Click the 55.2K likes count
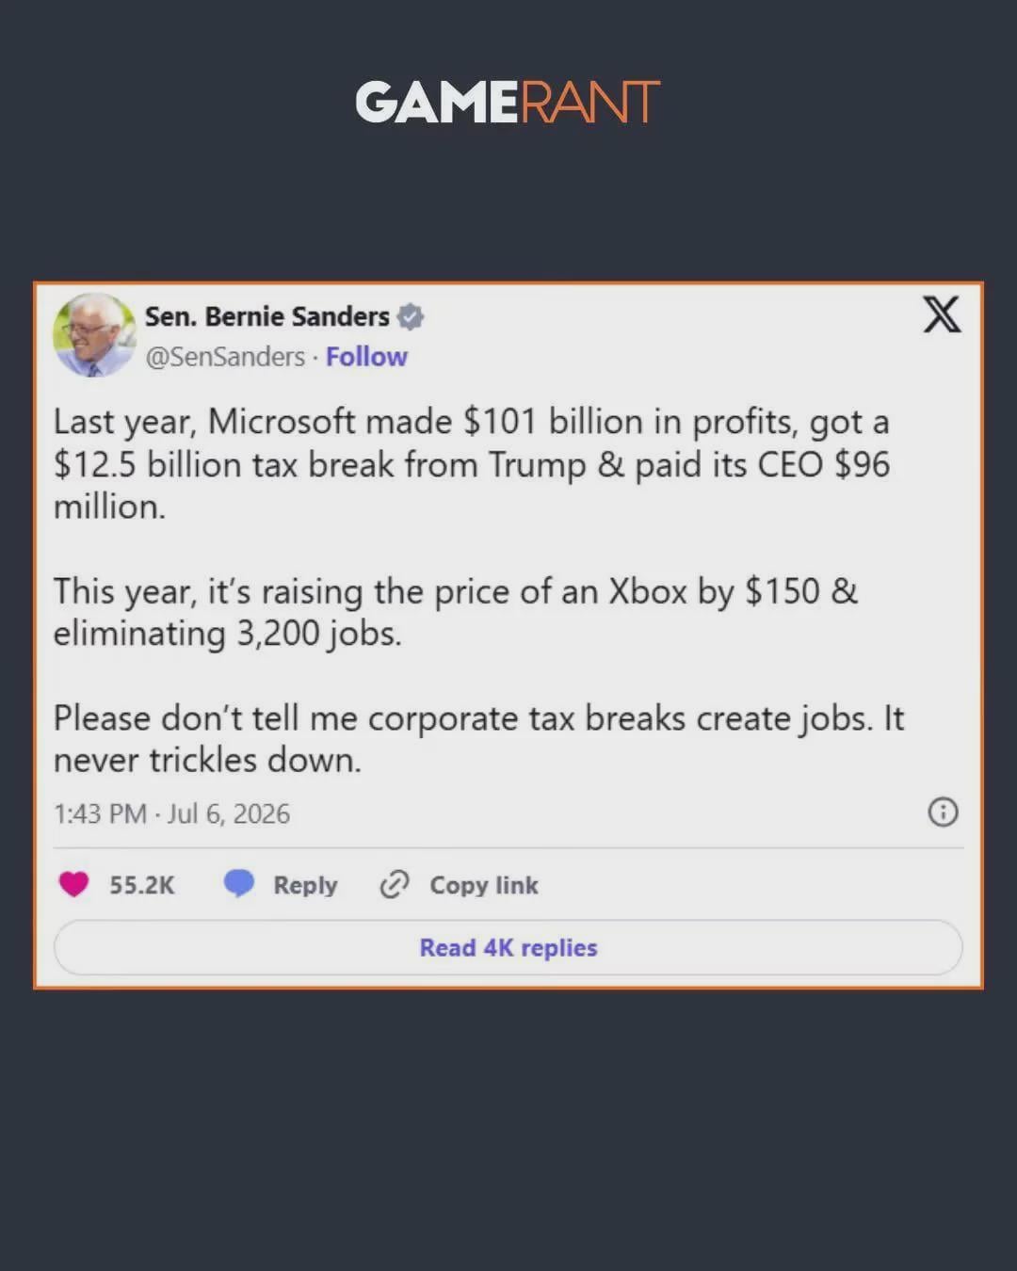Screen dimensions: 1017x1271 (142, 885)
